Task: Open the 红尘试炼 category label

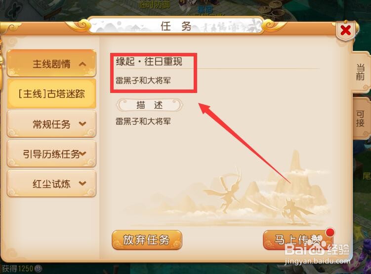Action: coord(51,183)
